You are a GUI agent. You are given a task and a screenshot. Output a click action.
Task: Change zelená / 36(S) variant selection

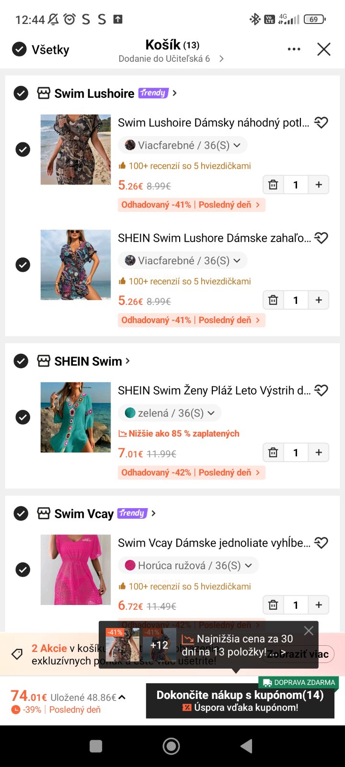170,413
